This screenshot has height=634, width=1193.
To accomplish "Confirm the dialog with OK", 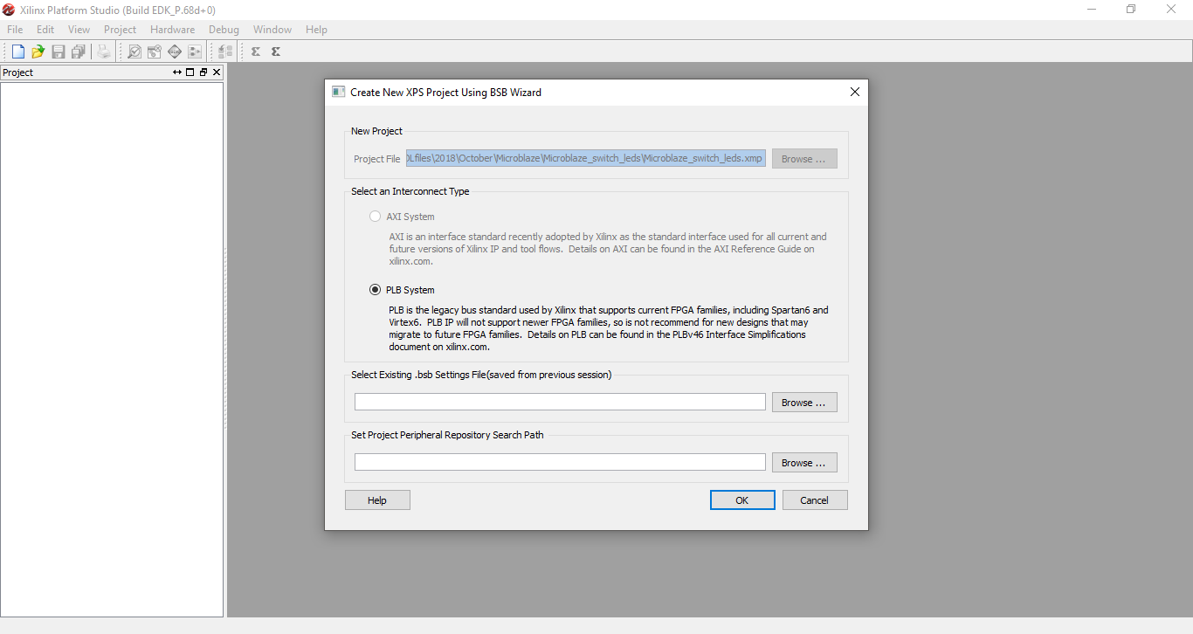I will pos(742,500).
